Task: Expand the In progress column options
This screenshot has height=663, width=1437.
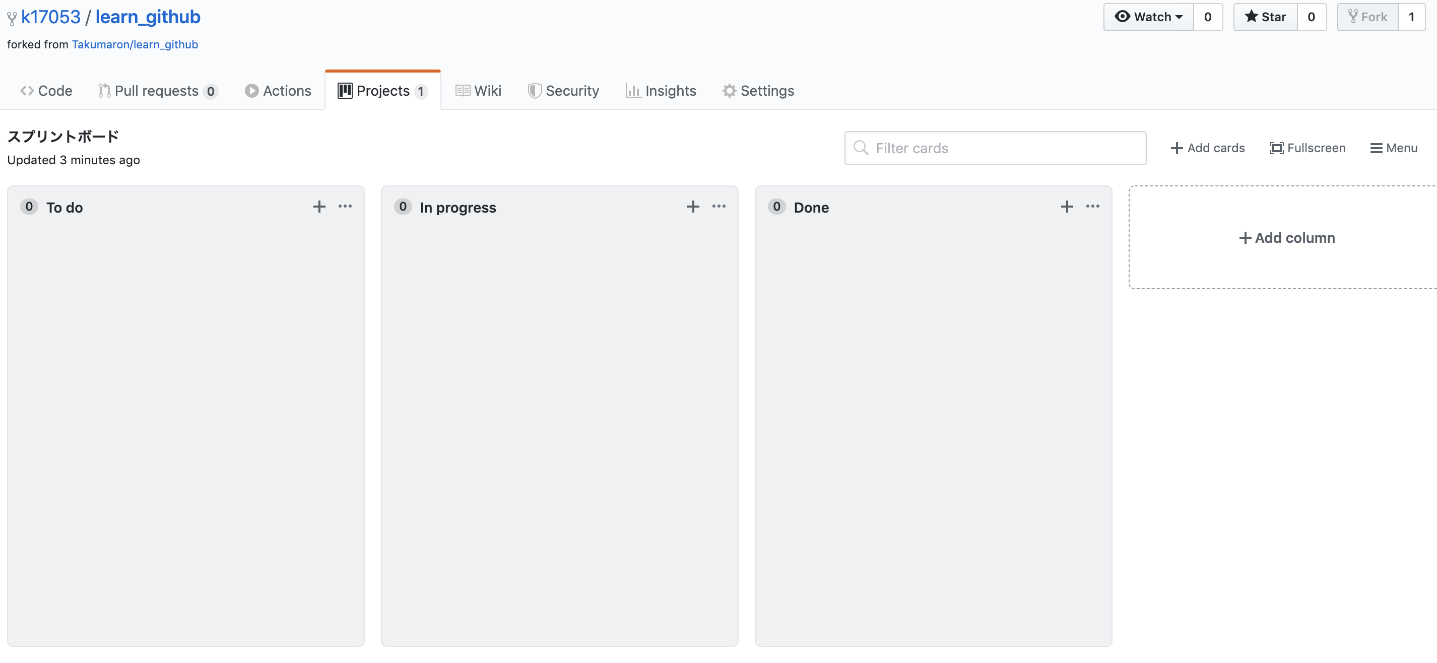Action: (718, 206)
